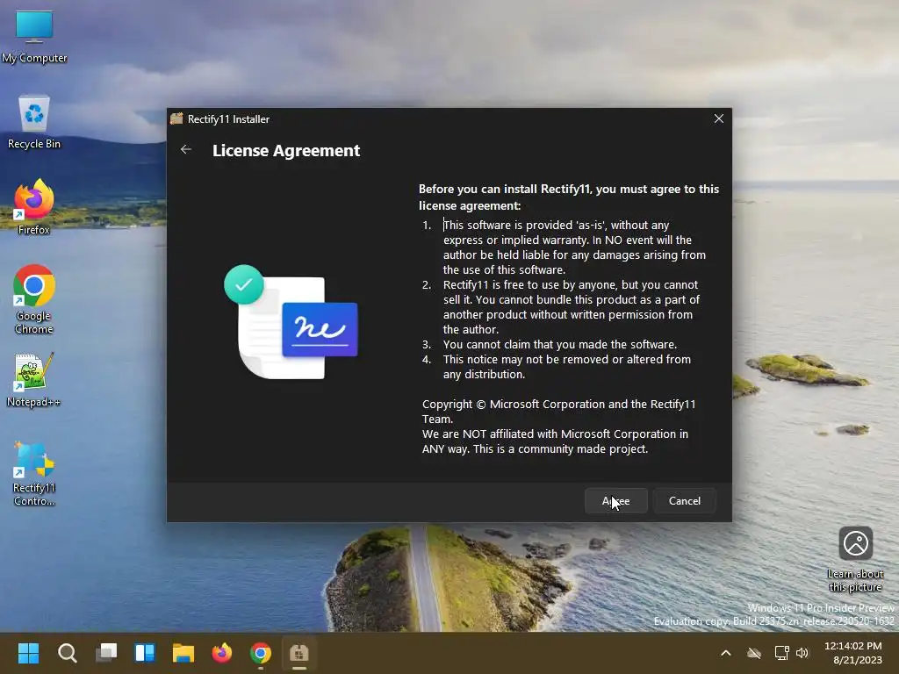Image resolution: width=899 pixels, height=674 pixels.
Task: Select the Recycle Bin desktop icon
Action: 34,123
